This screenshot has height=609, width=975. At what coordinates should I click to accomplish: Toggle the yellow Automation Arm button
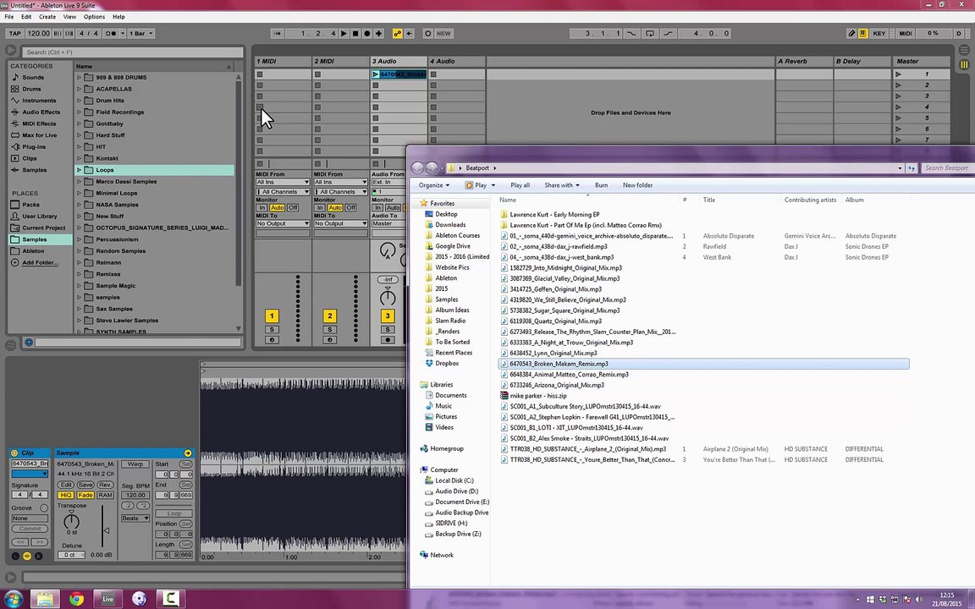(x=397, y=34)
